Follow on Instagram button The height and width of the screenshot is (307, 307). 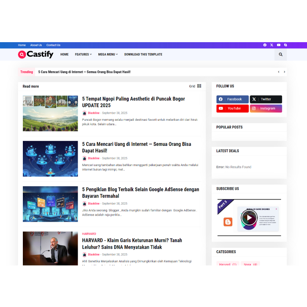pos(266,108)
